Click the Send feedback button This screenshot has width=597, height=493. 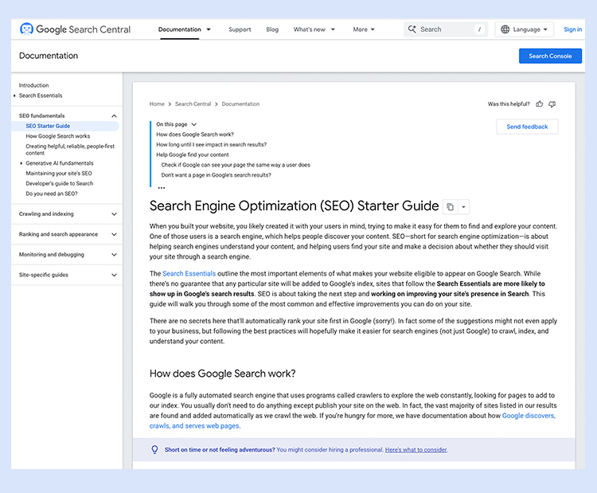[x=527, y=127]
